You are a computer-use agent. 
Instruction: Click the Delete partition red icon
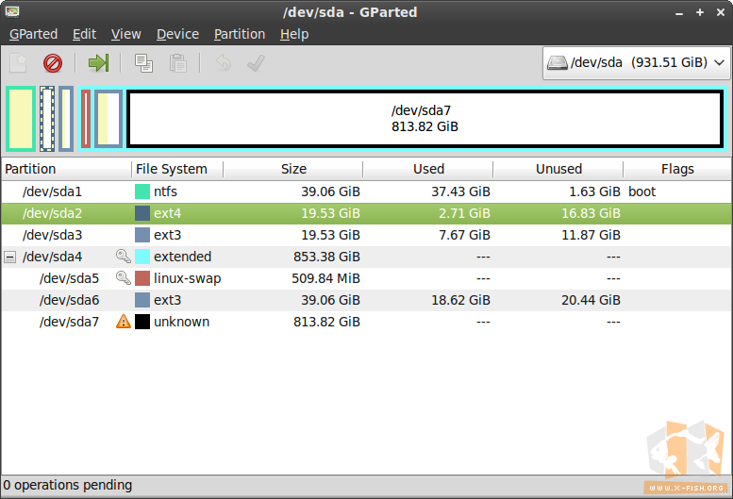coord(53,63)
